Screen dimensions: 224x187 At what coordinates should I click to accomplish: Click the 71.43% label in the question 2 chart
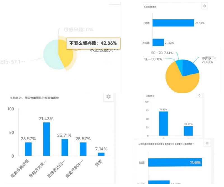tap(164, 110)
